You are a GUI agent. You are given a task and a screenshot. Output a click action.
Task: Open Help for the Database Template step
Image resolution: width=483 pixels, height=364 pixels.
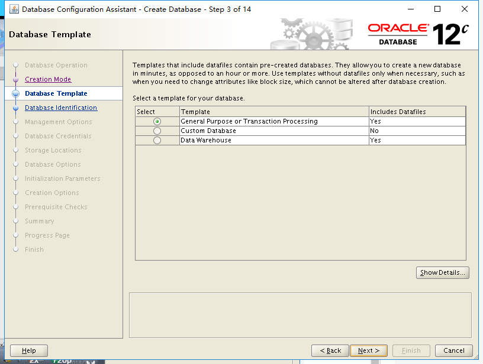point(28,350)
